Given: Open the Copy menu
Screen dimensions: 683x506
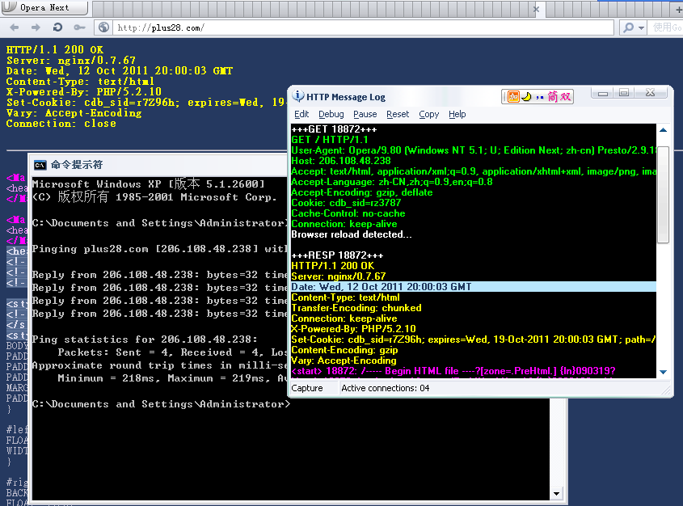Looking at the screenshot, I should point(429,115).
